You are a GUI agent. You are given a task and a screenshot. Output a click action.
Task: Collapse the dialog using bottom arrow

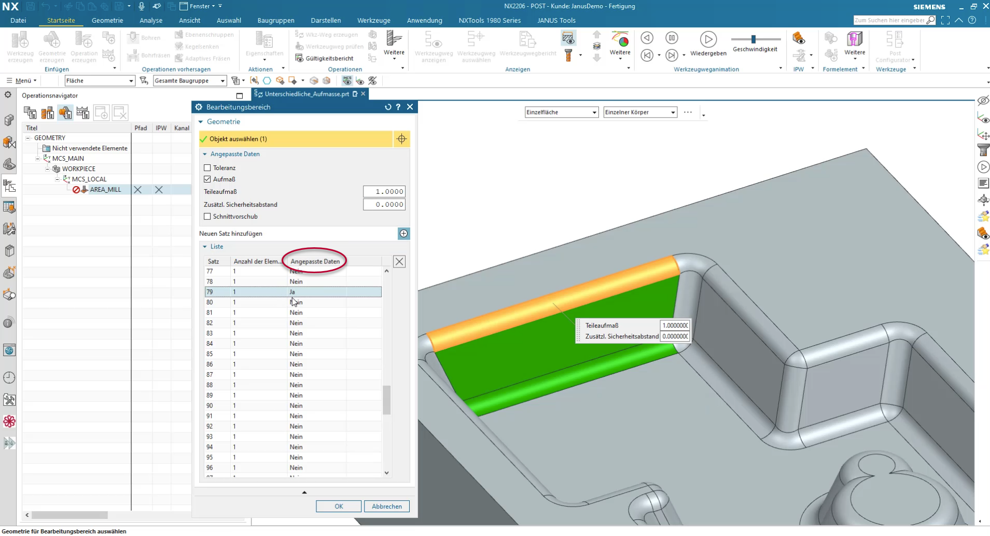(x=304, y=492)
